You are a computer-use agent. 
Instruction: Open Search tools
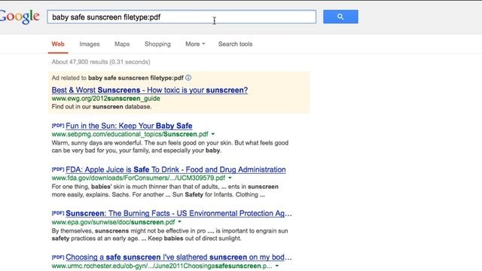tap(235, 44)
